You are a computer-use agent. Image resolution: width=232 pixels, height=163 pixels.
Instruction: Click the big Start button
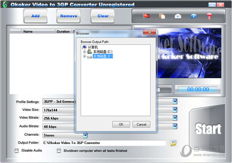point(208,129)
